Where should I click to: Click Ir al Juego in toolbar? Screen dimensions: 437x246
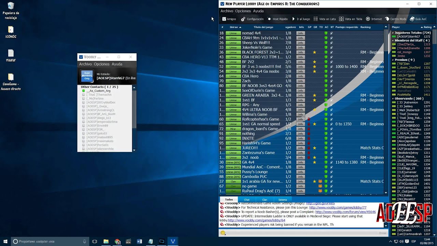point(300,19)
